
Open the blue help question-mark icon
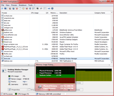(52, 8)
